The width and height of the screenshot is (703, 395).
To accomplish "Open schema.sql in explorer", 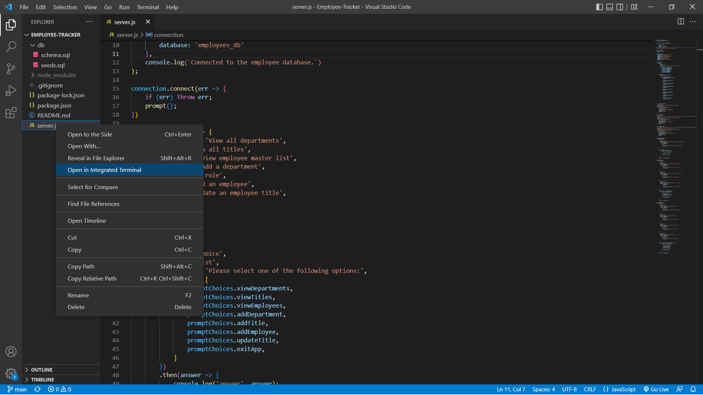I will click(x=61, y=55).
